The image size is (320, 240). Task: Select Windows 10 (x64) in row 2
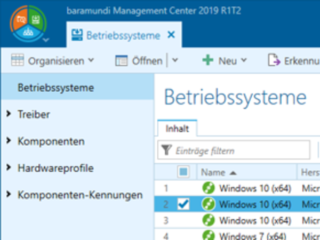pos(255,204)
